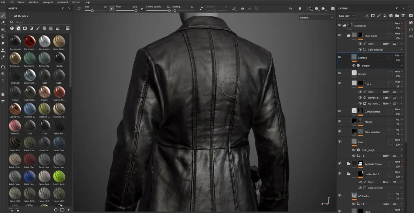Open the Material viewport mode dropdown

[x=316, y=17]
